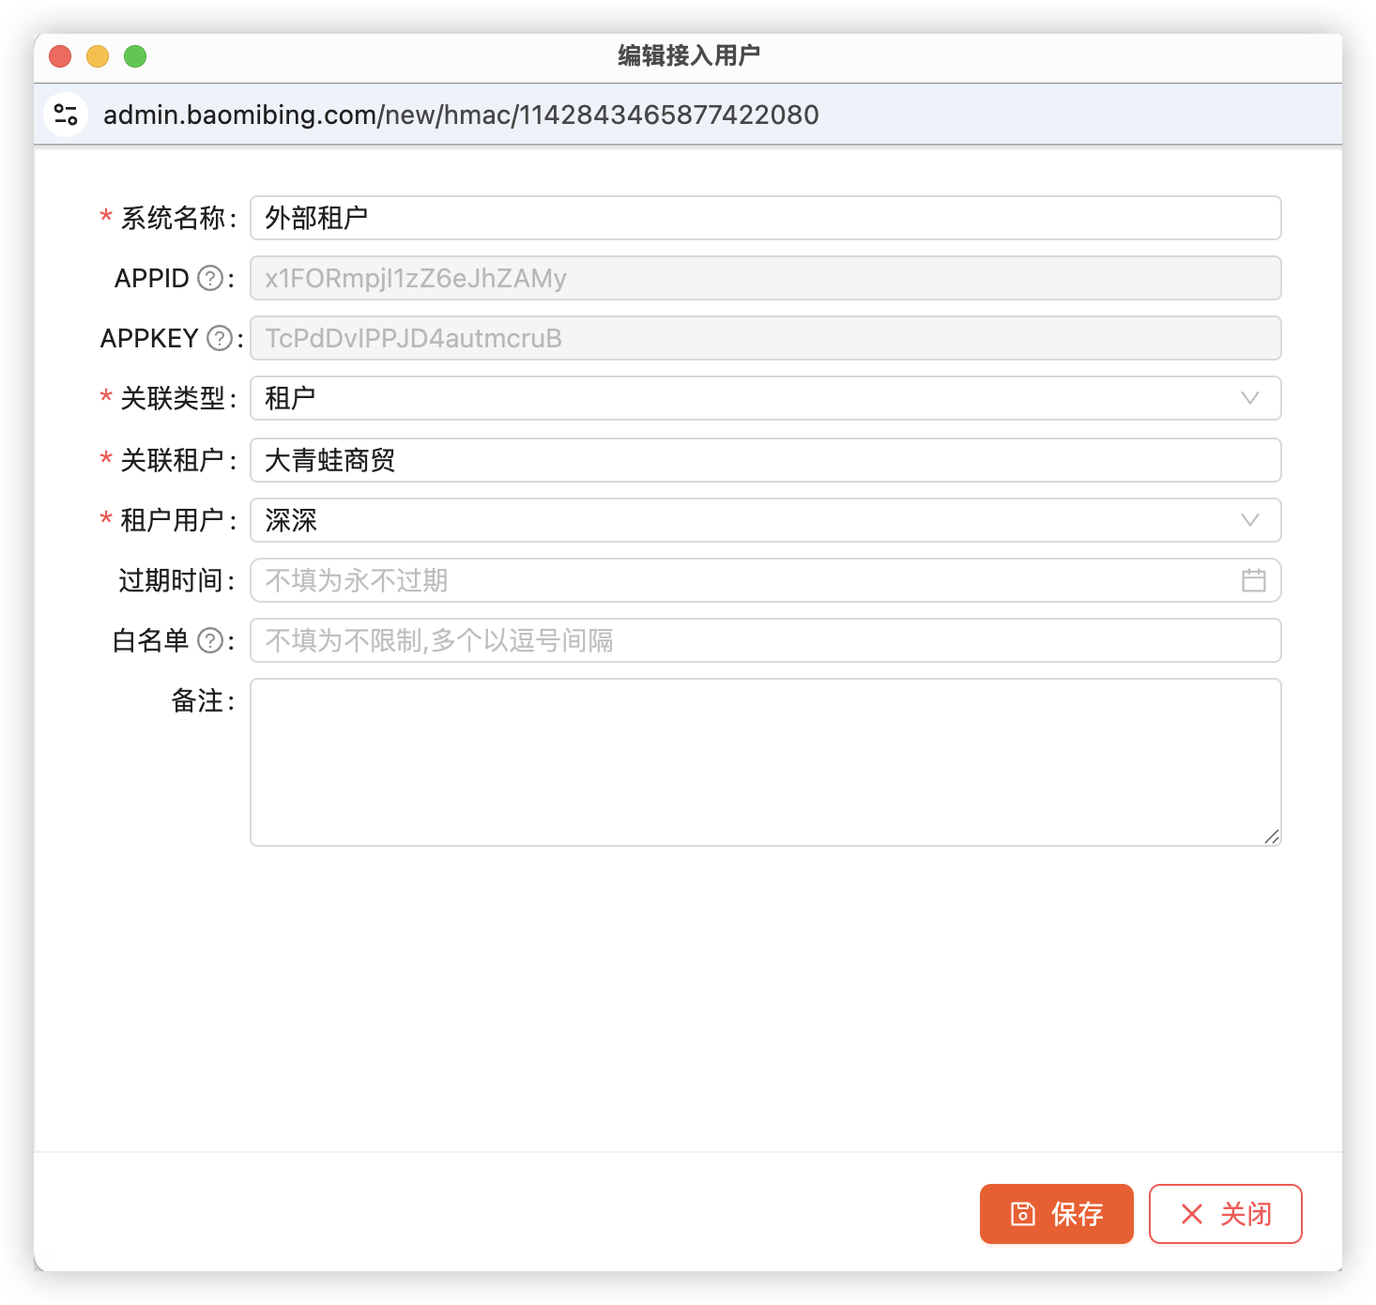Open the calendar icon in 过期时间 field

pos(1253,580)
